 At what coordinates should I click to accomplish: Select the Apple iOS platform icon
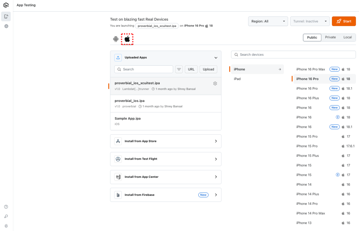pos(127,39)
